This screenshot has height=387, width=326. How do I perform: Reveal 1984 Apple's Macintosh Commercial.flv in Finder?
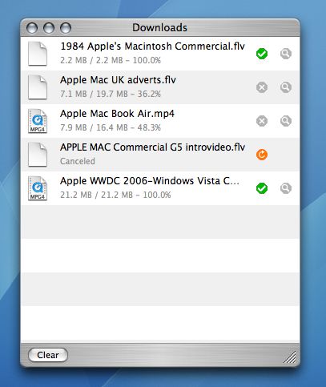(x=286, y=54)
